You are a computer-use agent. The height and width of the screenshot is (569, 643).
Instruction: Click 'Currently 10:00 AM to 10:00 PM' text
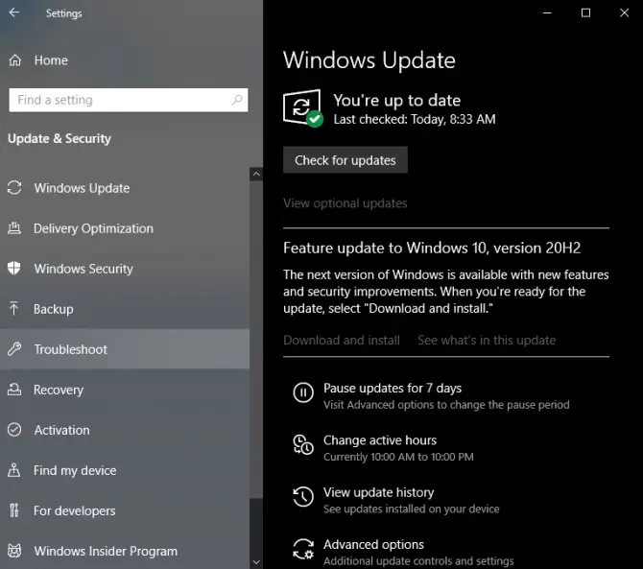click(x=398, y=457)
